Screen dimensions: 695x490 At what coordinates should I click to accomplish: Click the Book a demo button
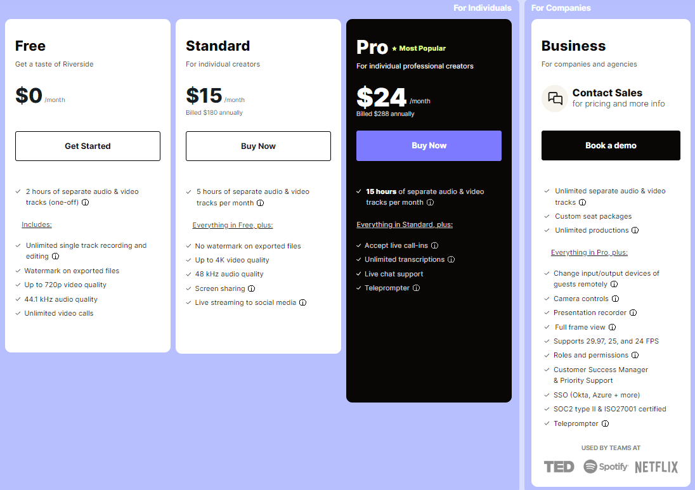pyautogui.click(x=611, y=145)
